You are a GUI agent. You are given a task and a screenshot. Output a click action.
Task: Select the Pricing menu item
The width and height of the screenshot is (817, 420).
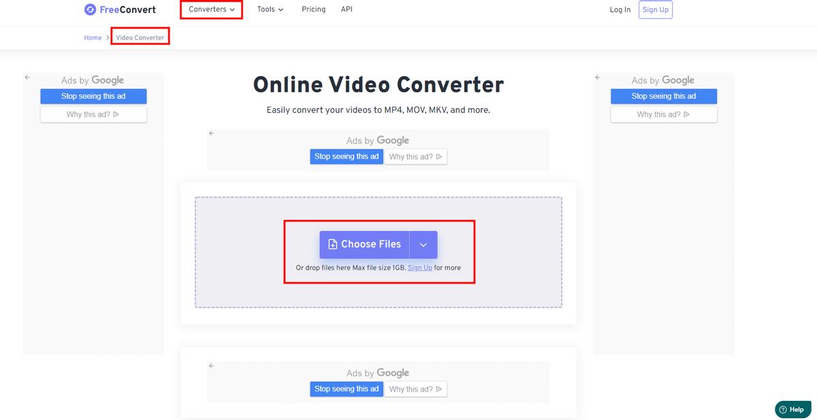click(313, 9)
